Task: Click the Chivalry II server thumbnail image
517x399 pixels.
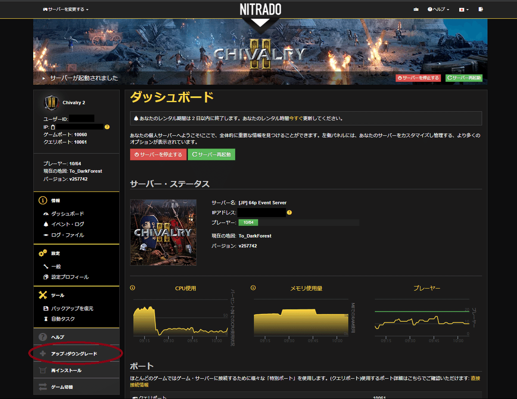Action: (x=163, y=232)
